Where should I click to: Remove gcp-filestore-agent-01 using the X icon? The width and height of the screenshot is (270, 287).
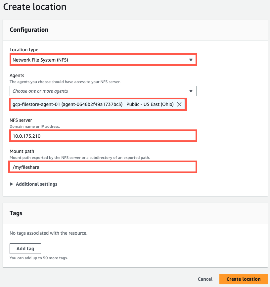[x=179, y=104]
